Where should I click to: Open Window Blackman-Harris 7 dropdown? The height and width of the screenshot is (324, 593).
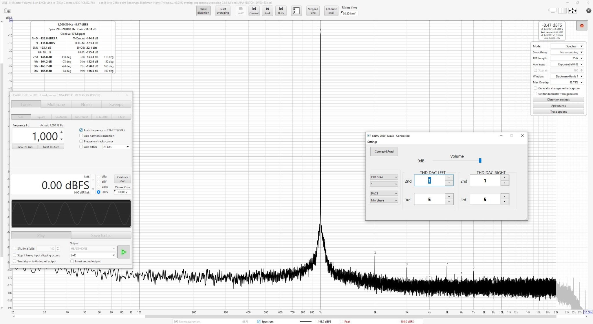[567, 76]
